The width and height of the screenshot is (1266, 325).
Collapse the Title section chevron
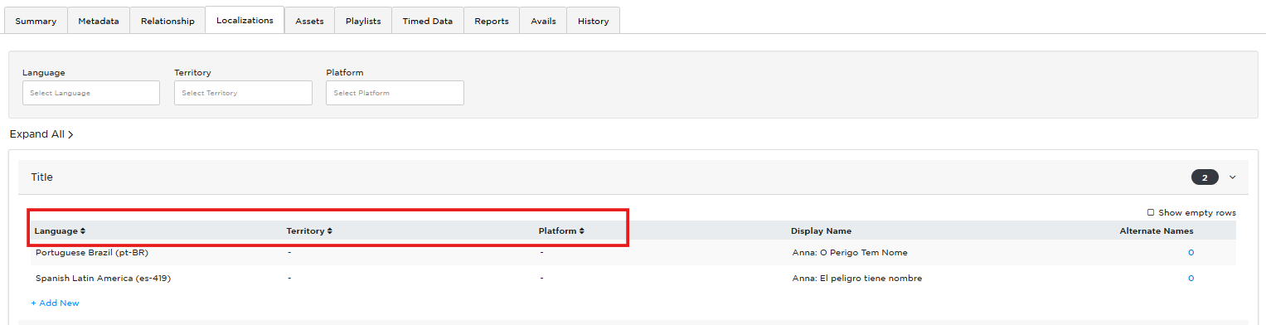click(x=1232, y=177)
